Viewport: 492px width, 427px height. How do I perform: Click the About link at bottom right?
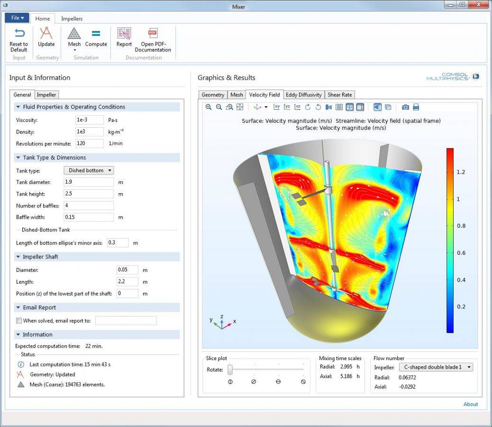[x=470, y=404]
